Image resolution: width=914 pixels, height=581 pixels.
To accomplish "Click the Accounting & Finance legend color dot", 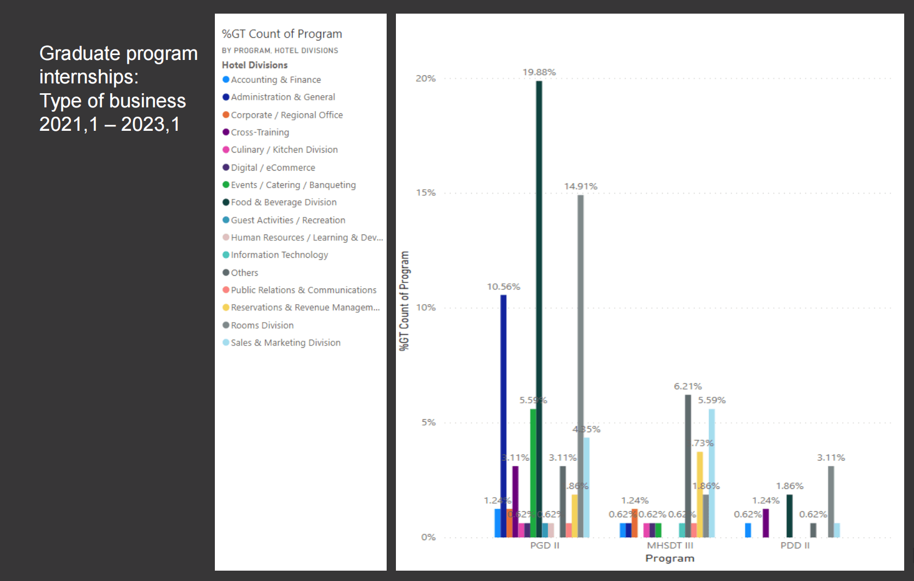I will coord(226,80).
